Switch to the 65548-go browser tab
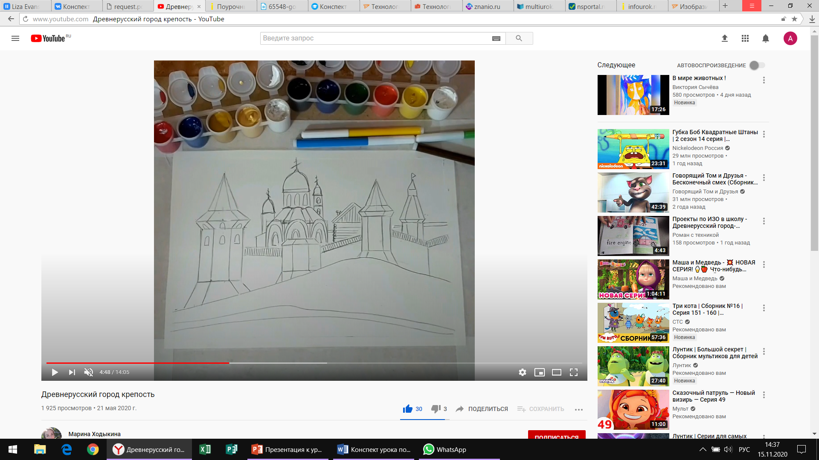The image size is (819, 460). [x=282, y=6]
